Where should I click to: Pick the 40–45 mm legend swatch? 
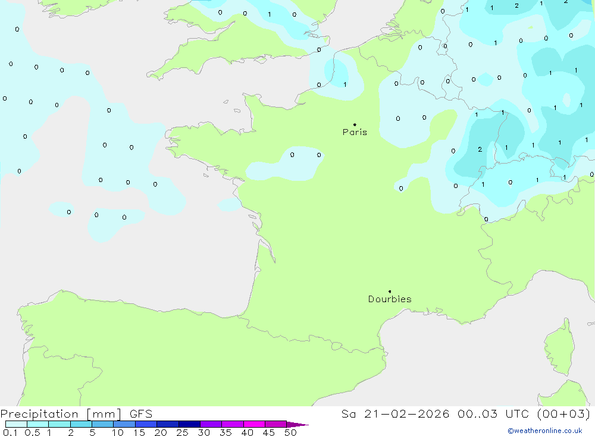coord(254,424)
